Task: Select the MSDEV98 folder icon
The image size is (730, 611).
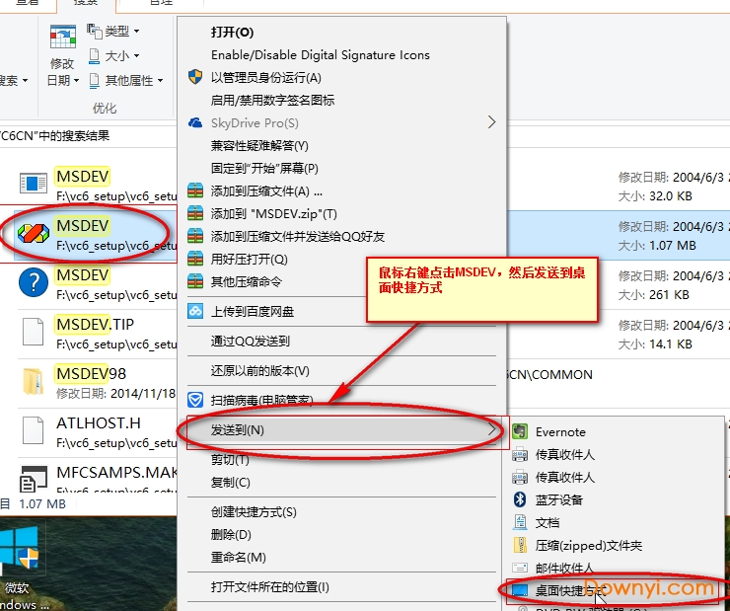Action: click(x=34, y=381)
